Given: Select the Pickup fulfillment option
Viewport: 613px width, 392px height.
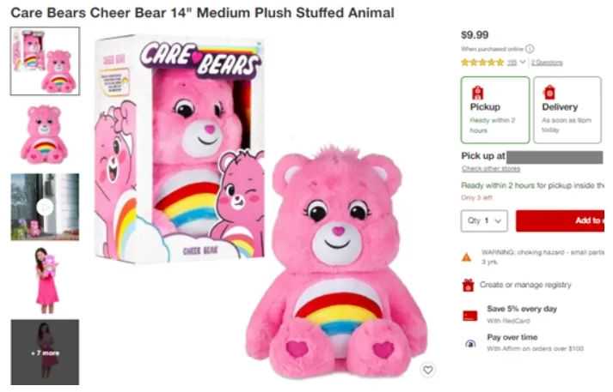Looking at the screenshot, I should point(495,109).
